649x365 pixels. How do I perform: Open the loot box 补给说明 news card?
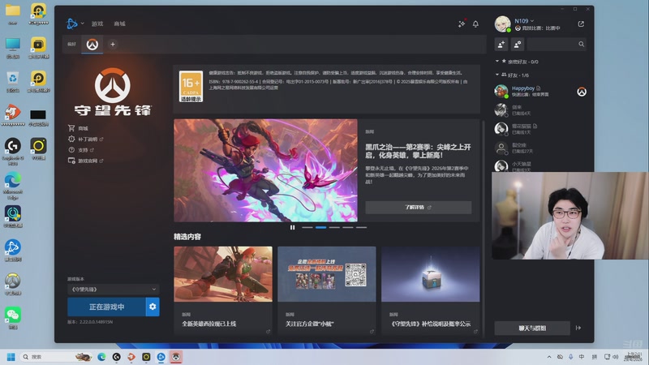(x=431, y=290)
